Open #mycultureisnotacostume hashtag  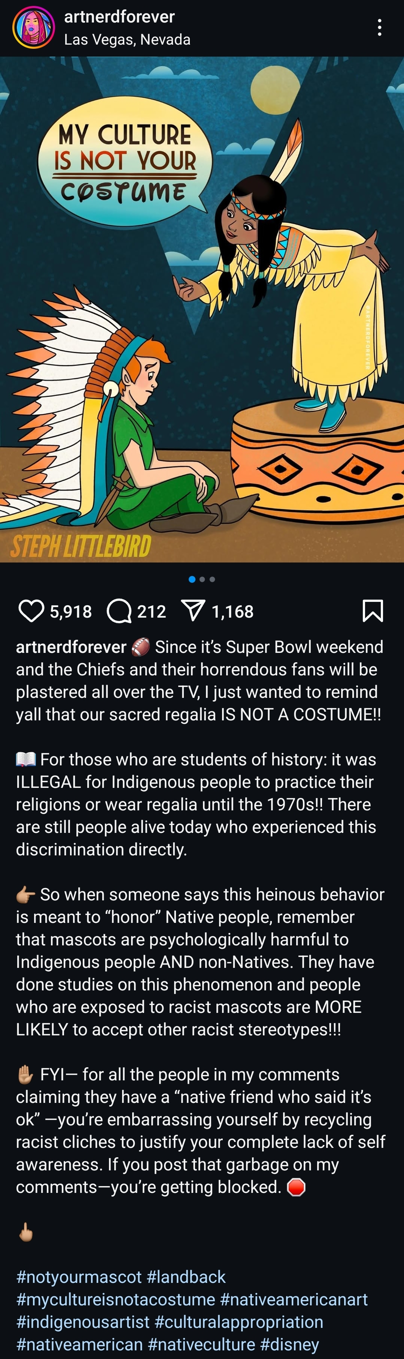(116, 1299)
